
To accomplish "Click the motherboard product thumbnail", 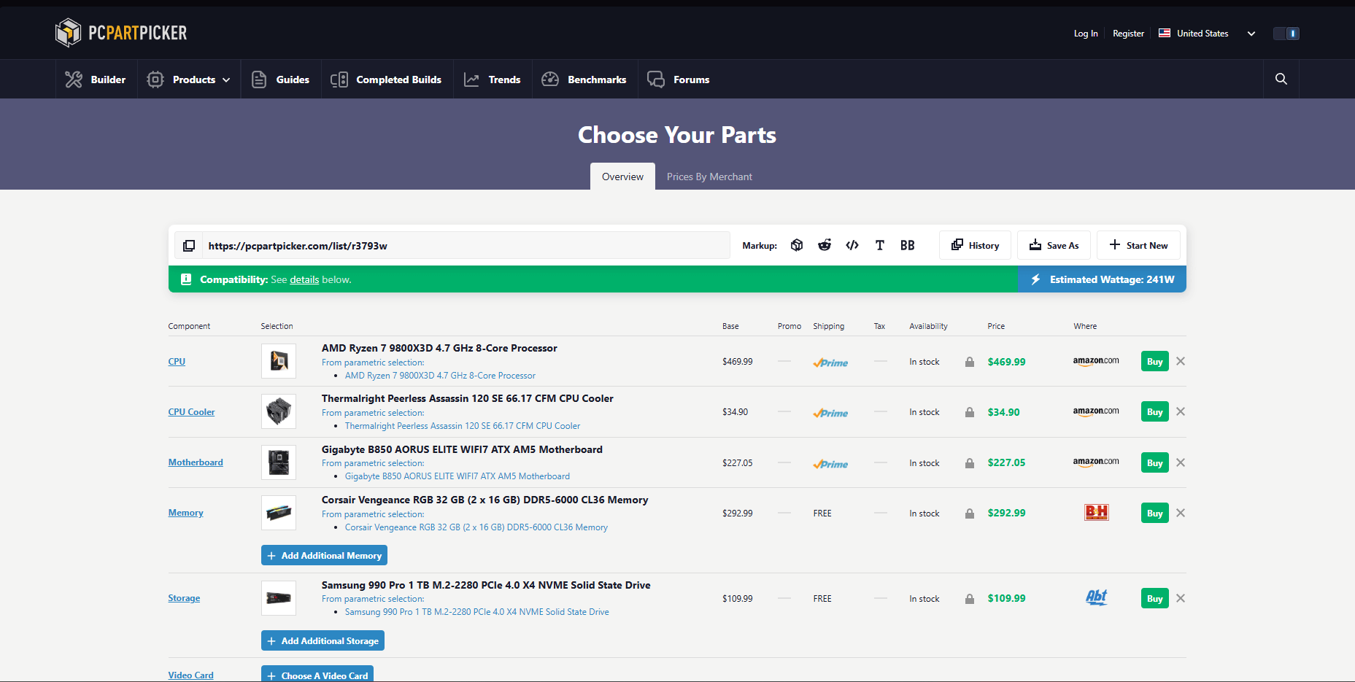I will (279, 462).
